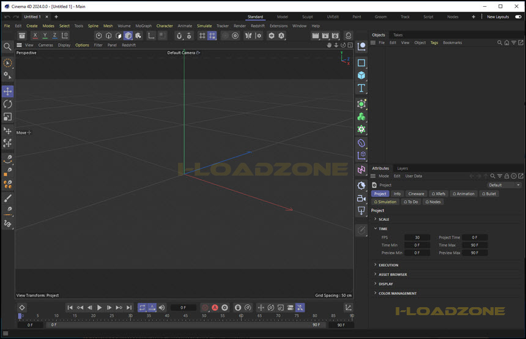Expand the DISPLAY section
Screen dimensions: 526x339
pyautogui.click(x=385, y=284)
